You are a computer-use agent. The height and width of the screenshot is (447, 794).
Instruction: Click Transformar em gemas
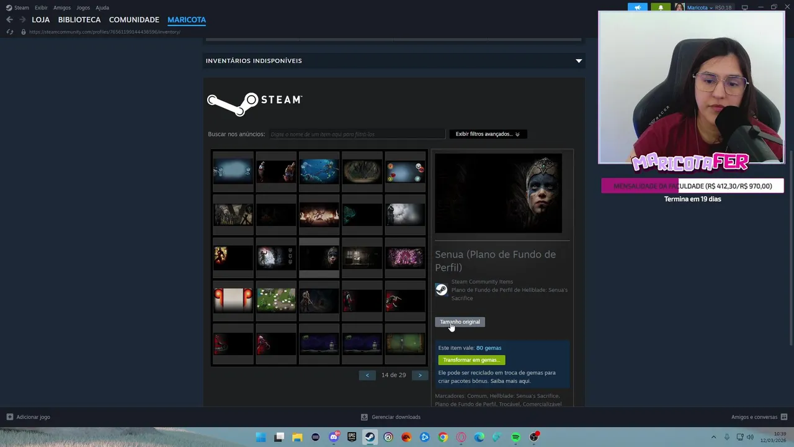471,360
